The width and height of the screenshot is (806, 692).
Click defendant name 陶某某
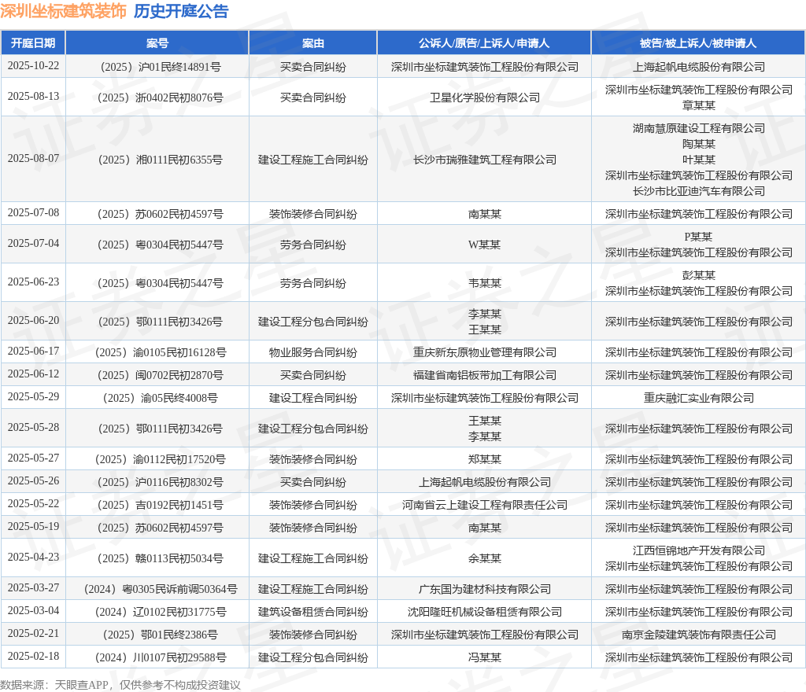click(x=699, y=144)
